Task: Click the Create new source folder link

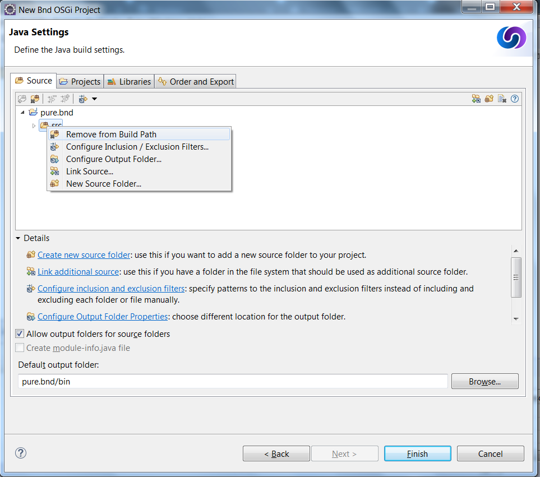Action: coord(84,254)
